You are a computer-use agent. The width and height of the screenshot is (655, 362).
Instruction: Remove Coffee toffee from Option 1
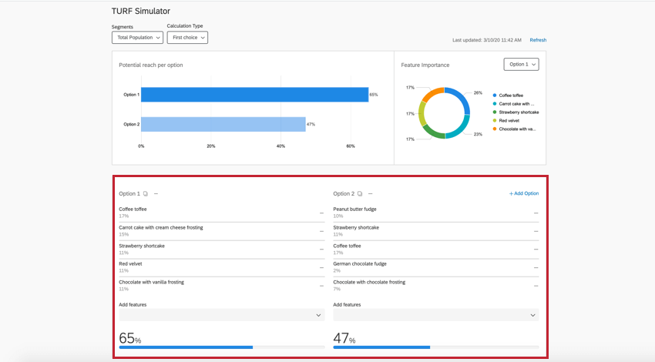tap(321, 213)
